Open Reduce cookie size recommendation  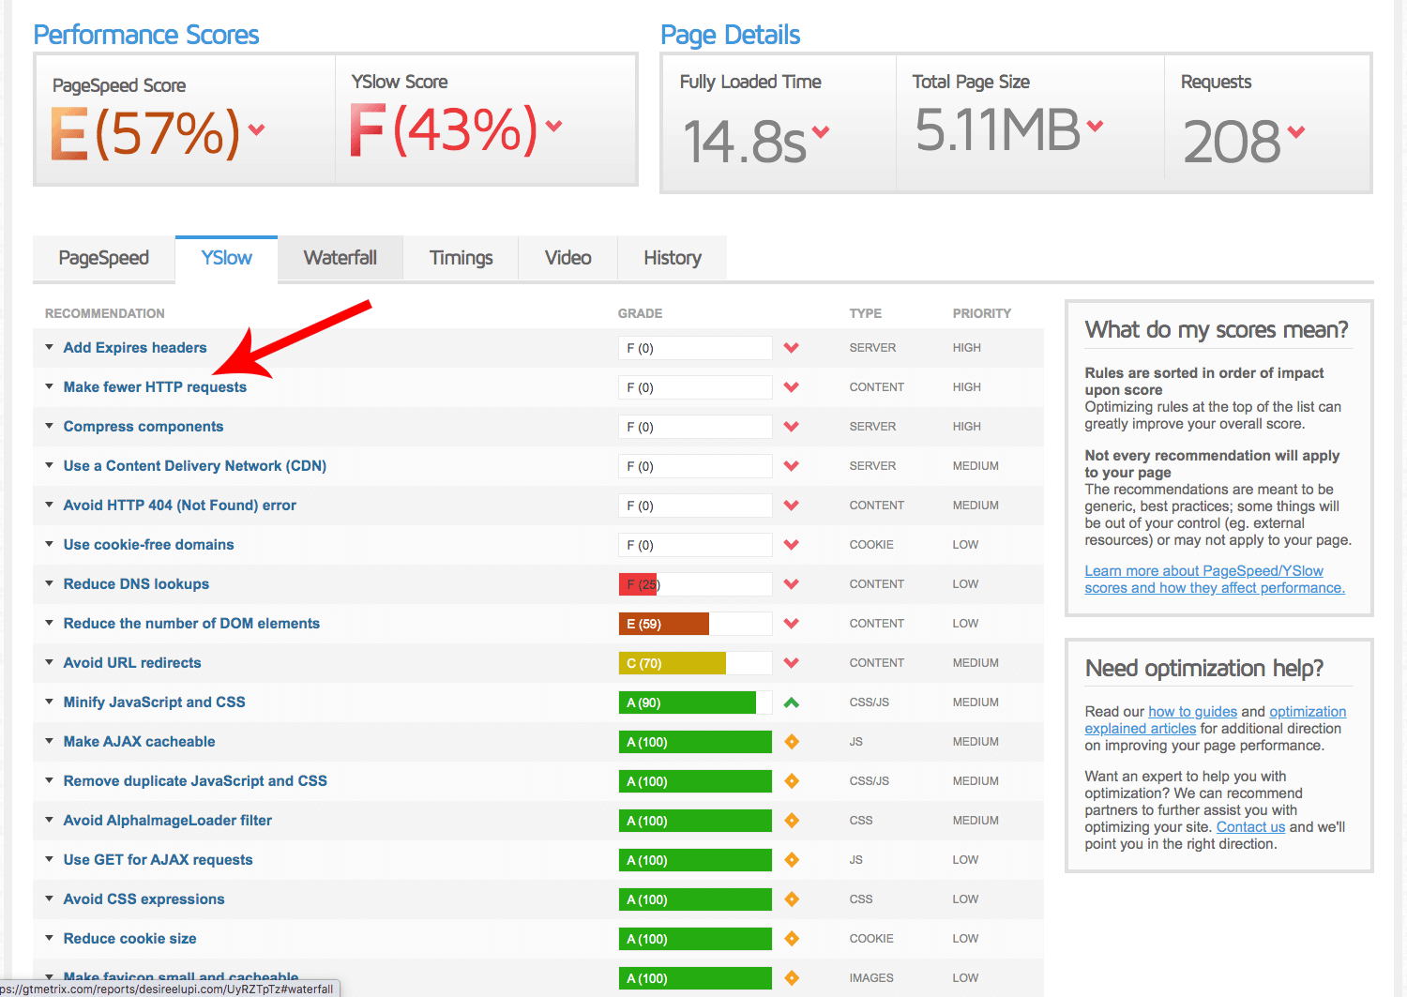(x=130, y=939)
